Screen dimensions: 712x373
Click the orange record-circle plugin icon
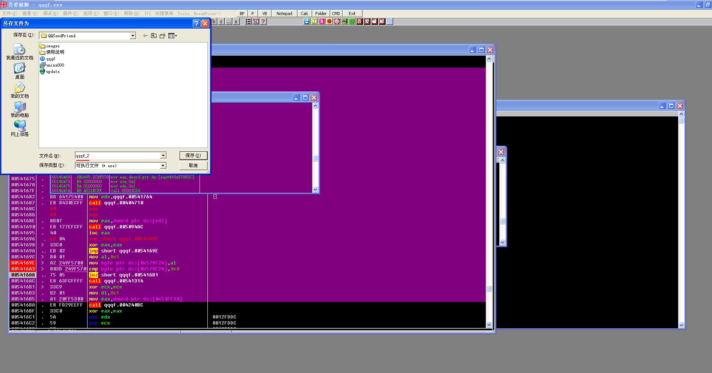pos(330,21)
